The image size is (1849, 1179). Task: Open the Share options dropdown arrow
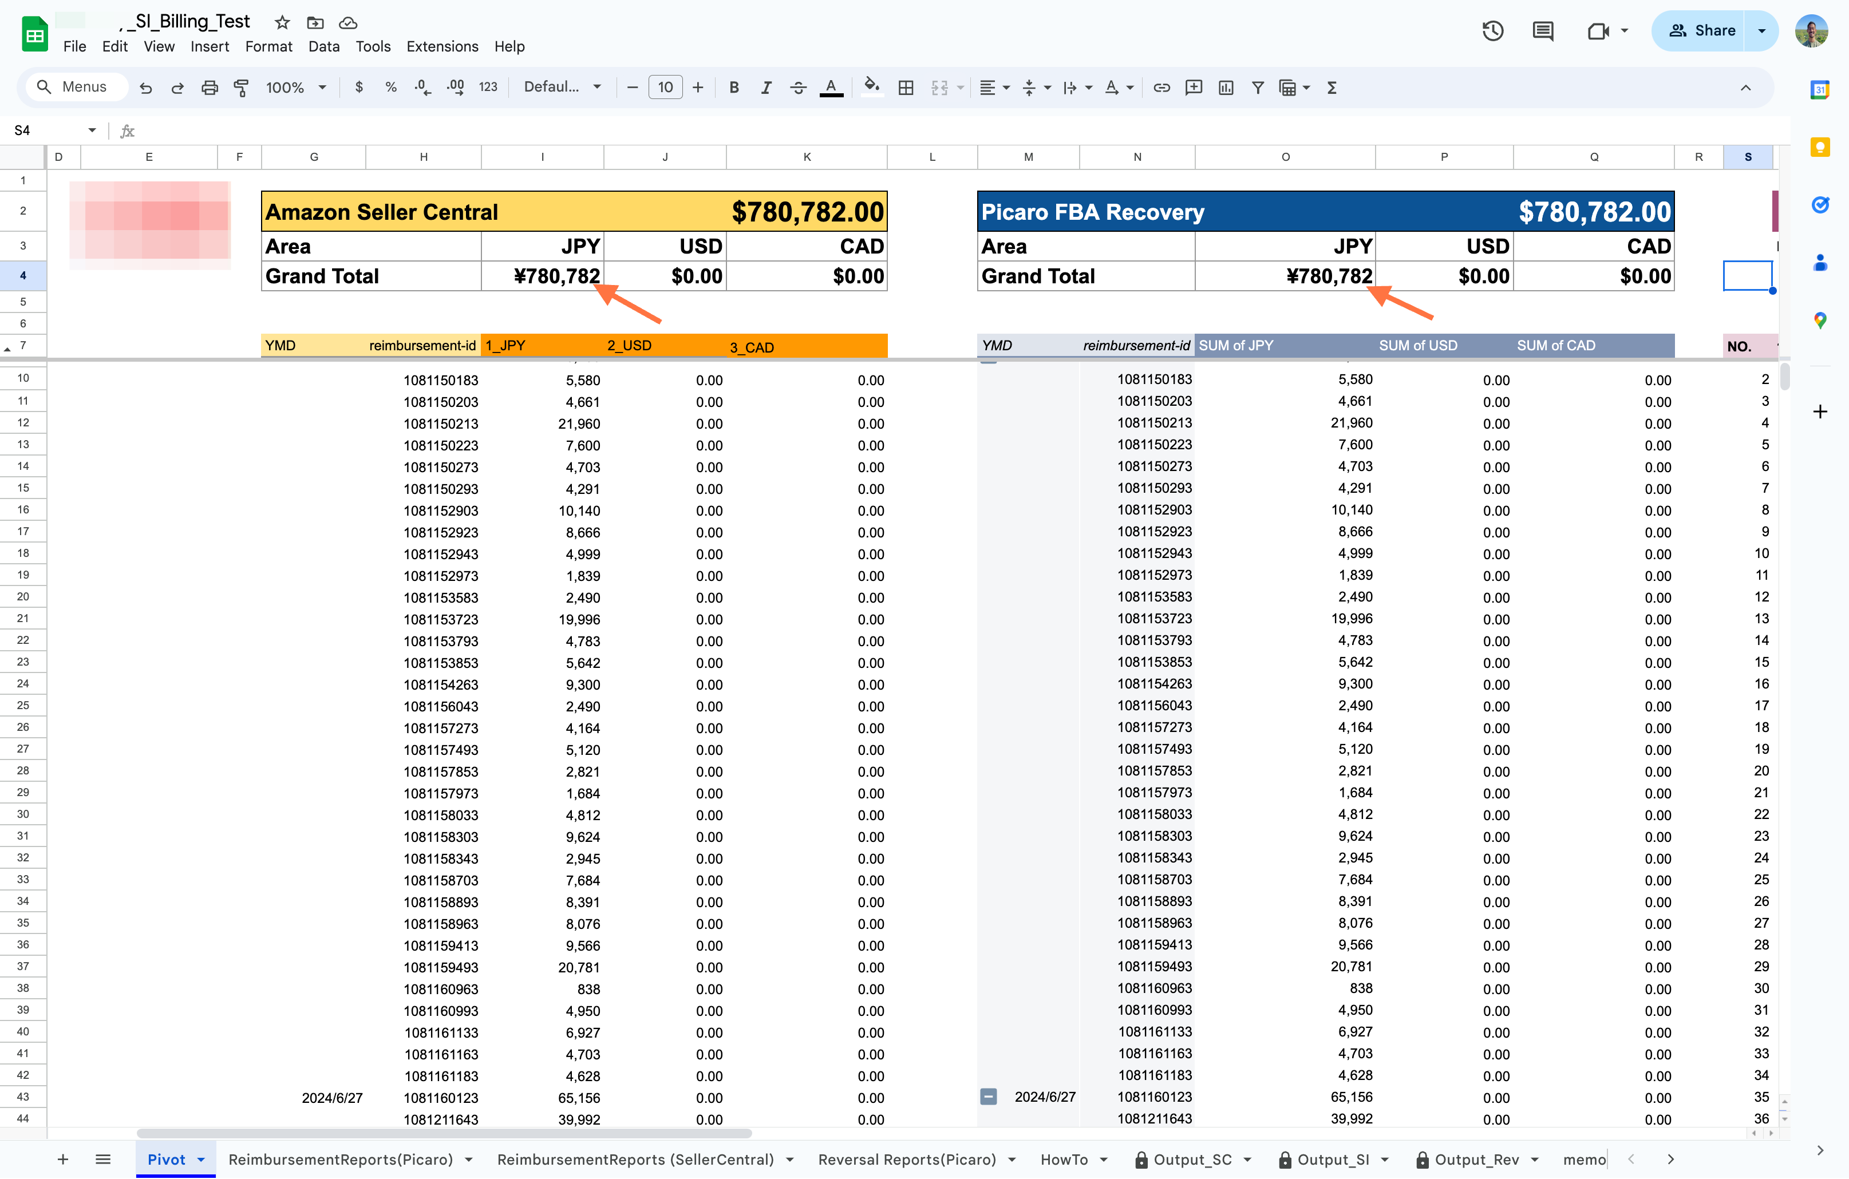pyautogui.click(x=1761, y=31)
